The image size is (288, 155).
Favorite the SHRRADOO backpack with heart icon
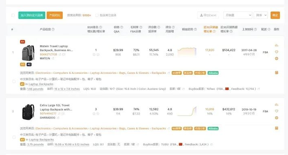point(276,111)
